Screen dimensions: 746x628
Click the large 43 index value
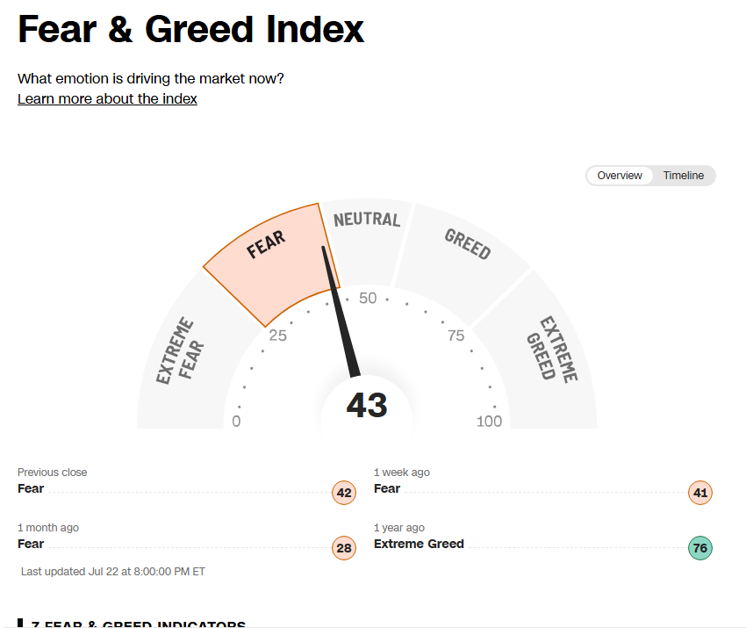(x=367, y=405)
